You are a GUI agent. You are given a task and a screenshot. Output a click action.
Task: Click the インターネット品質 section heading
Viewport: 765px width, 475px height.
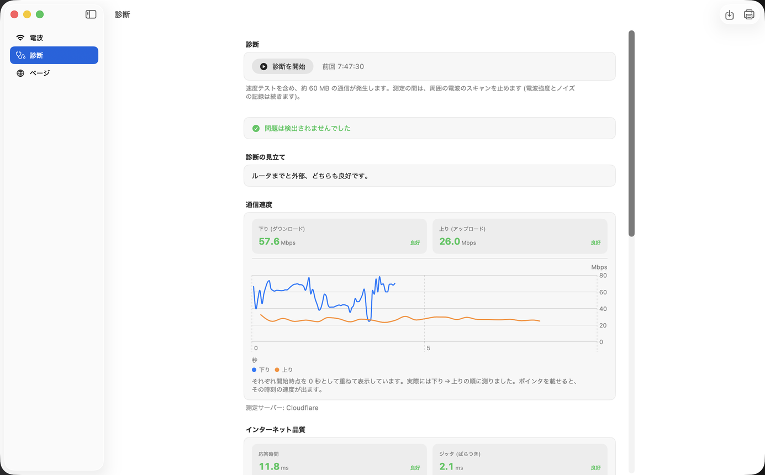276,429
